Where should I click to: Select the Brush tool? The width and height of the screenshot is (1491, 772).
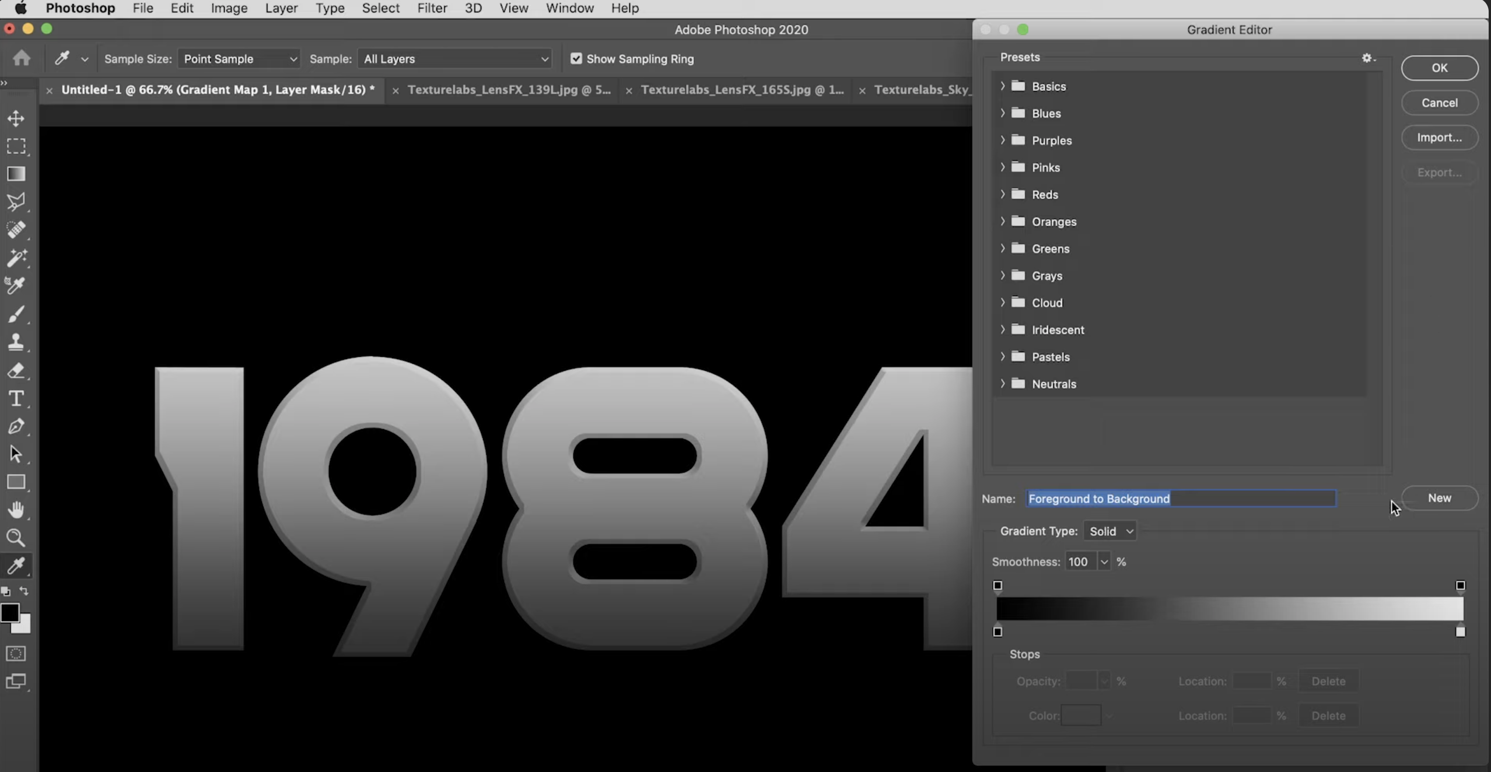pos(16,314)
